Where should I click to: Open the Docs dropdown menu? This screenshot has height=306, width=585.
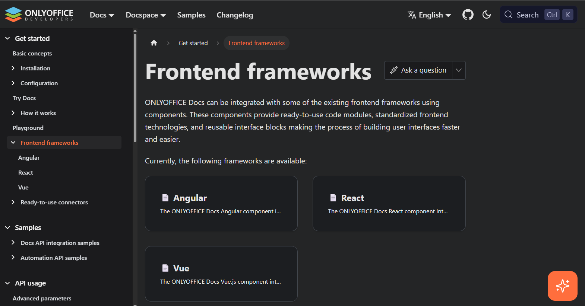point(102,15)
